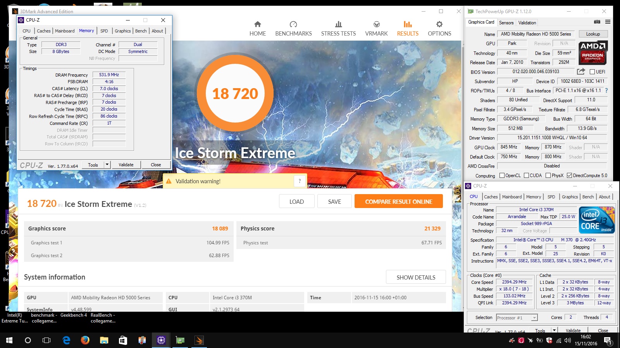
Task: Launch Firefox from the taskbar
Action: [x=85, y=340]
